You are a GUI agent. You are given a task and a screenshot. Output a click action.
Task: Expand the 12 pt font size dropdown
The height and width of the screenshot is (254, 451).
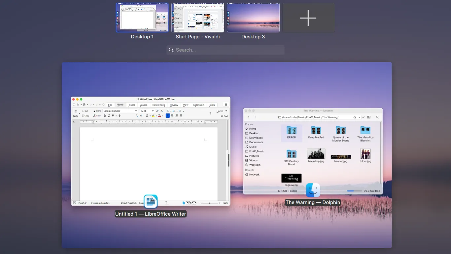[153, 111]
